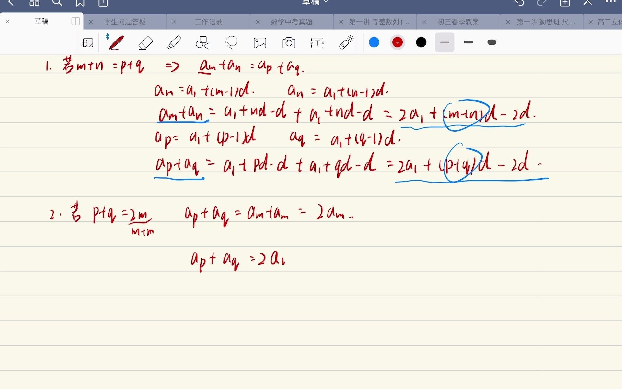Select the thickest stroke width
This screenshot has height=389, width=622.
(491, 42)
